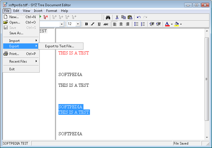Open the Insert menu
The image size is (212, 148).
click(38, 11)
